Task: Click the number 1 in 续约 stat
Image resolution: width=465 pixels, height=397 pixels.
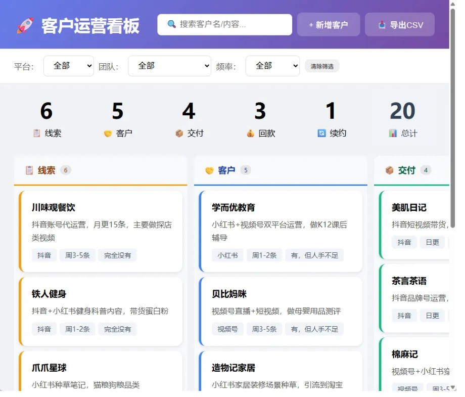Action: 331,111
